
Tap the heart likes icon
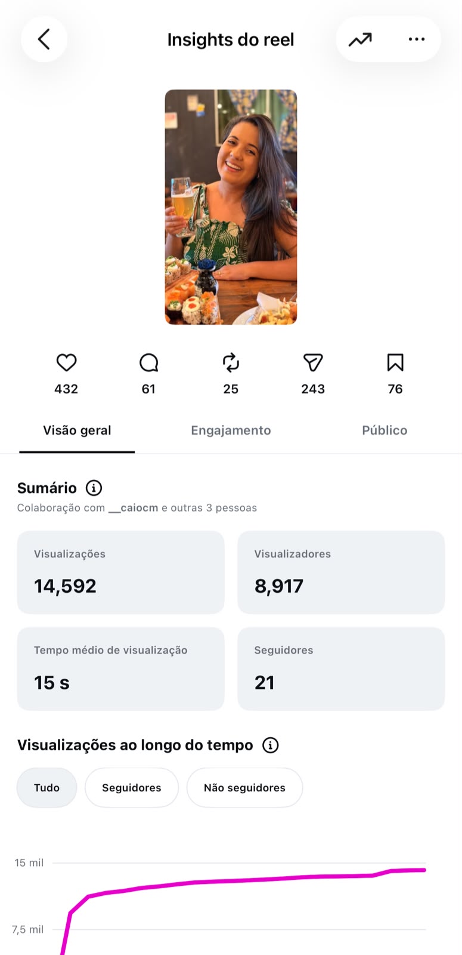click(x=66, y=362)
